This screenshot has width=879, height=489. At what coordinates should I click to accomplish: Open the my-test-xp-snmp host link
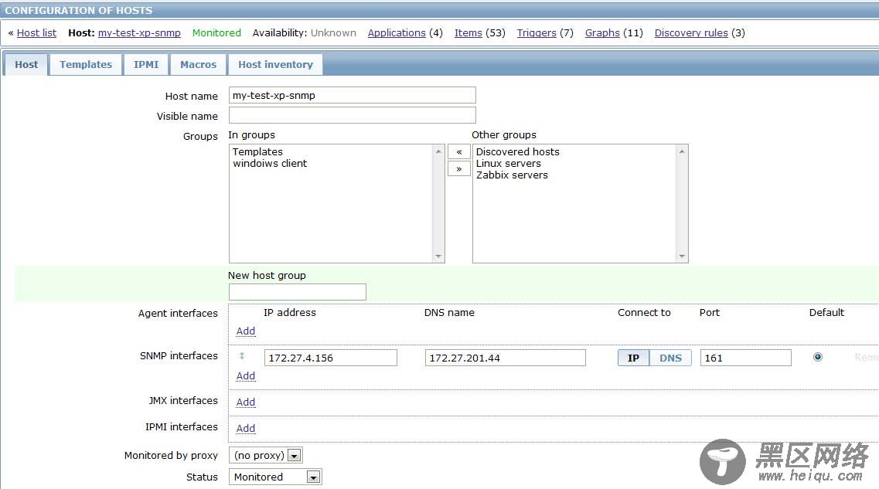139,33
